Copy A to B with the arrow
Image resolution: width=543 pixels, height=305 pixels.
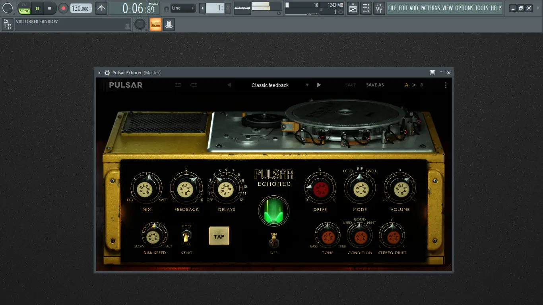click(x=414, y=85)
